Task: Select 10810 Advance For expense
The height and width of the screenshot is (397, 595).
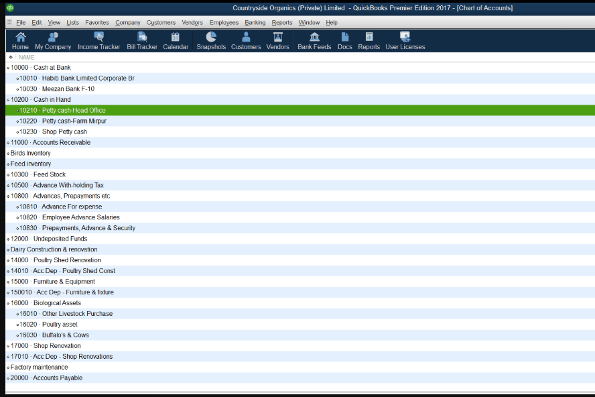Action: 300,207
